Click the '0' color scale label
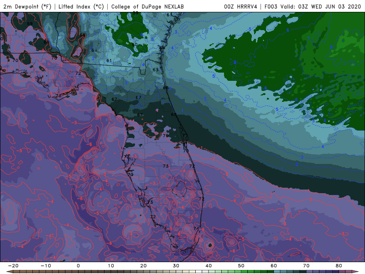 pos(78,266)
